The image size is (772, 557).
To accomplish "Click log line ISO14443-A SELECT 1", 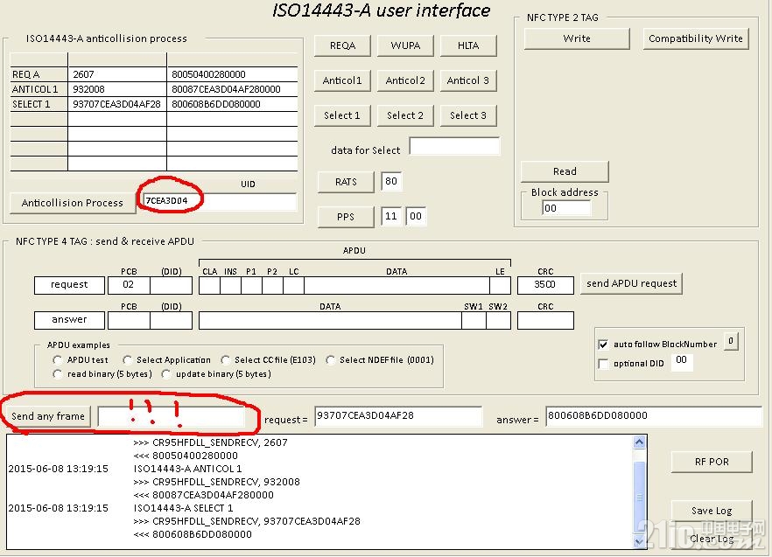I will click(183, 508).
